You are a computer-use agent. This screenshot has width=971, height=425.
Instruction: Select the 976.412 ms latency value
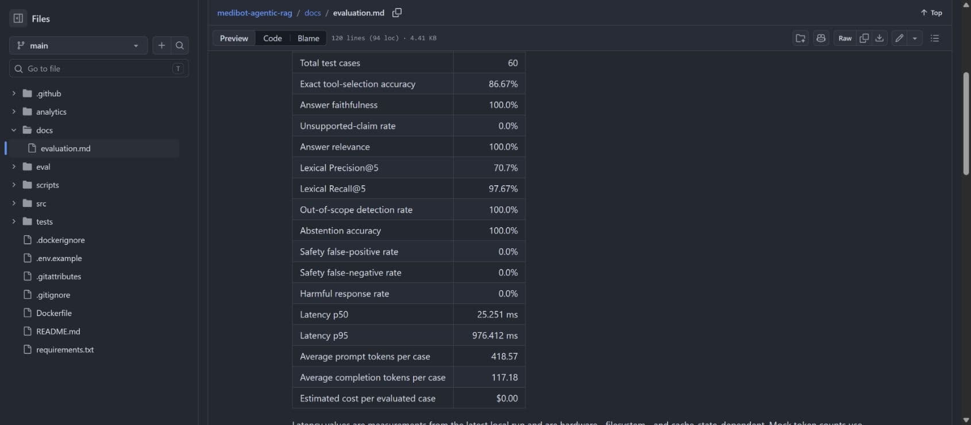pos(495,336)
